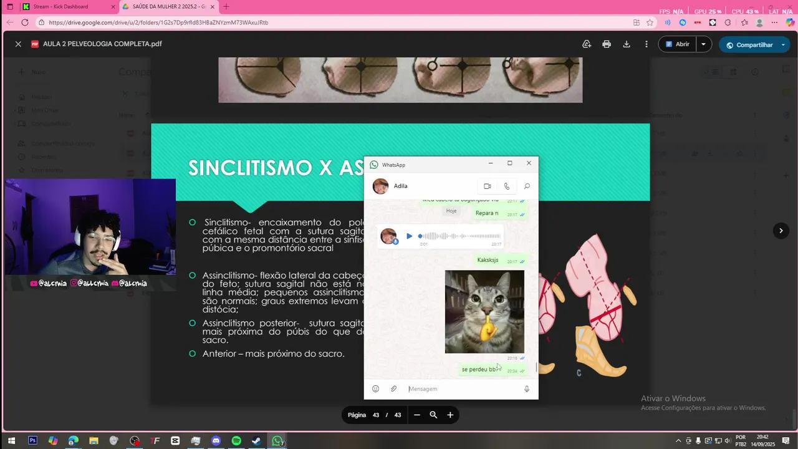Add this page to favorites star
798x449 pixels.
point(650,22)
